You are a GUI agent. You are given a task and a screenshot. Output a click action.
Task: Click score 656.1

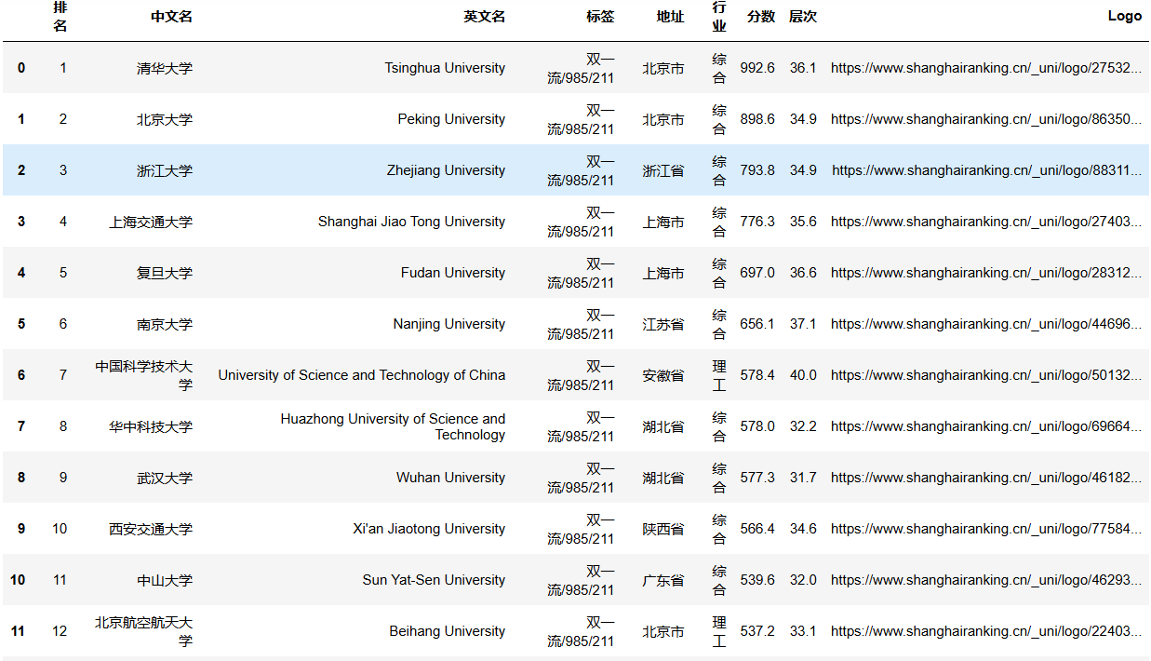click(757, 324)
